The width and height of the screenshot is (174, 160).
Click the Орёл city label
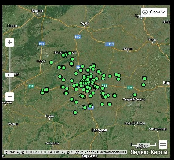[85, 24]
